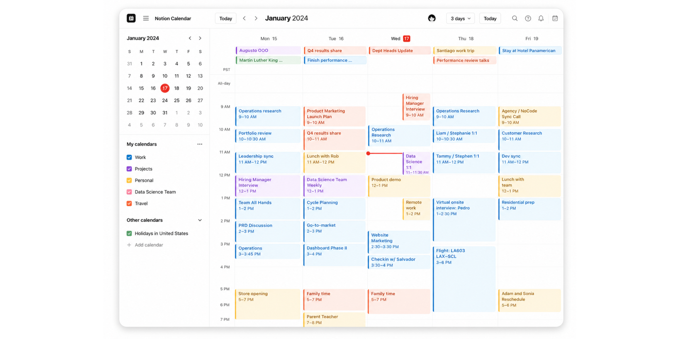The width and height of the screenshot is (679, 339).
Task: Open the Go-to-market event
Action: [334, 231]
